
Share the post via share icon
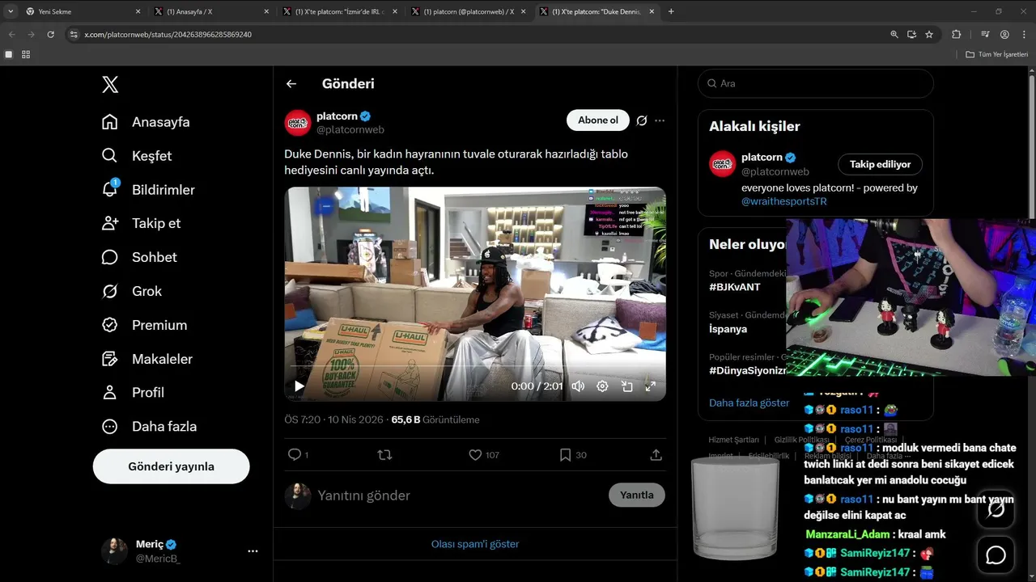(x=656, y=455)
